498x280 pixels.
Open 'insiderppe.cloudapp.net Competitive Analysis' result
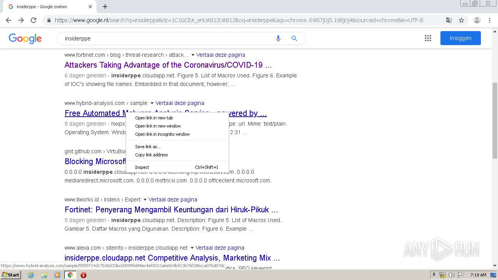click(172, 258)
